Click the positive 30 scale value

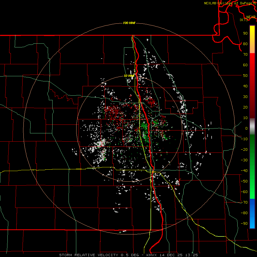click(x=245, y=97)
